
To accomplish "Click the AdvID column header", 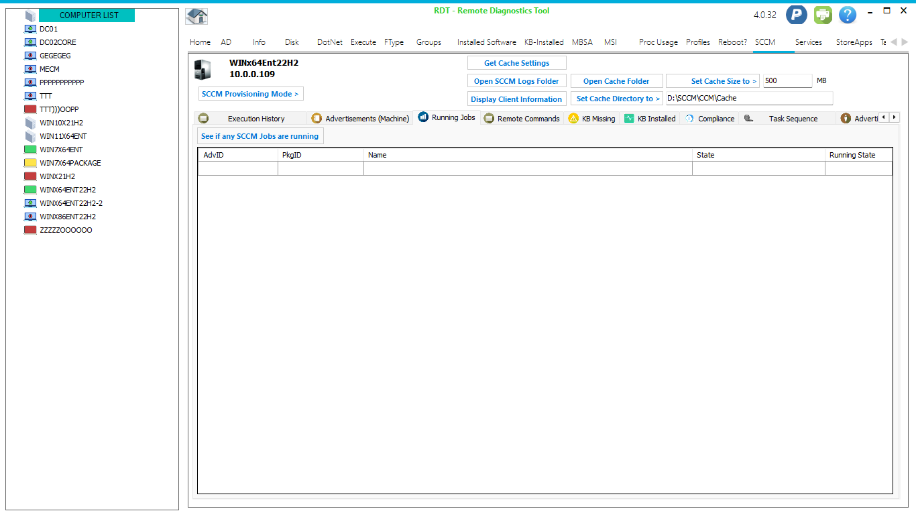I will tap(238, 155).
